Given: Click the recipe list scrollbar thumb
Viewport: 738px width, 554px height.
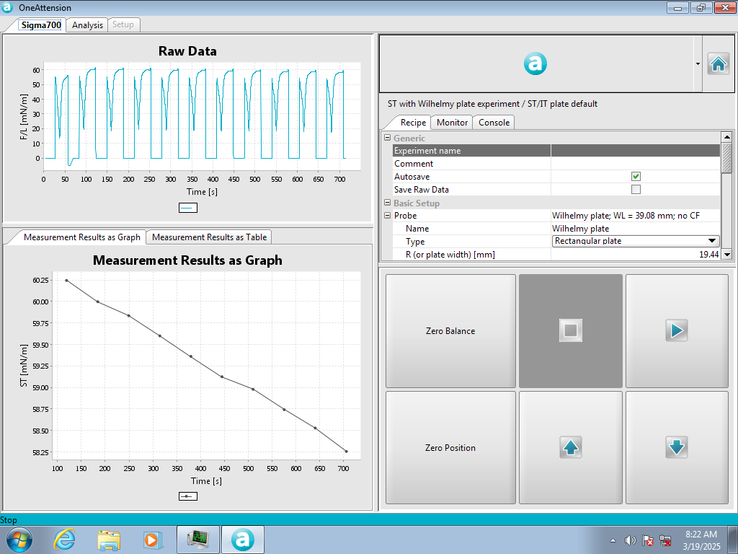Looking at the screenshot, I should (726, 158).
